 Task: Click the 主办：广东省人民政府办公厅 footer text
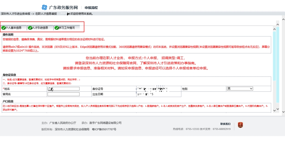(x=59, y=123)
